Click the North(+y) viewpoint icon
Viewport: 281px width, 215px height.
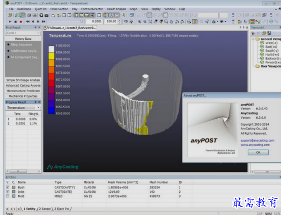coord(262,54)
